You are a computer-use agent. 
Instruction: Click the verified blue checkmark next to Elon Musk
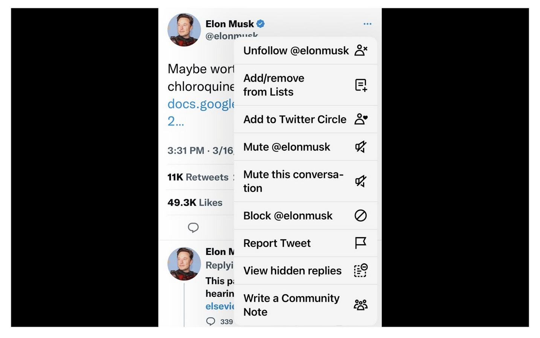click(x=261, y=24)
